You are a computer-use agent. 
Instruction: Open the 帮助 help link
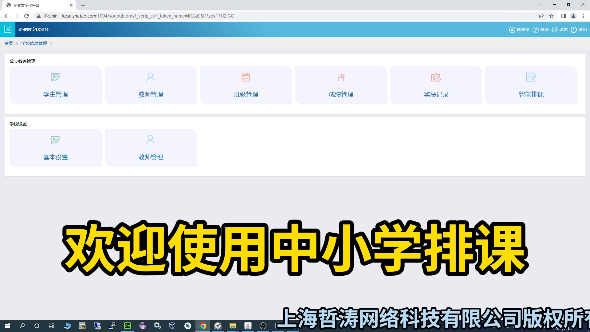click(541, 30)
